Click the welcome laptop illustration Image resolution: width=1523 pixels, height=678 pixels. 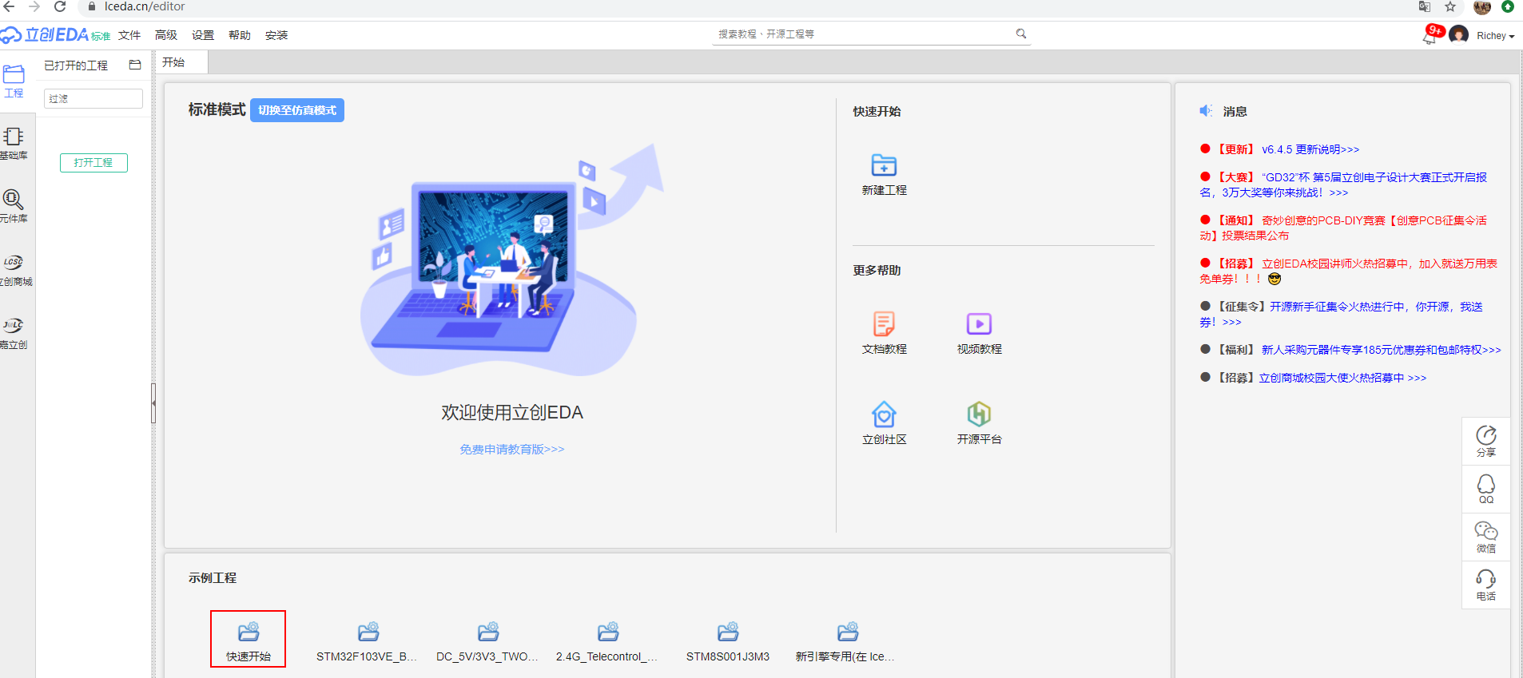pyautogui.click(x=511, y=260)
